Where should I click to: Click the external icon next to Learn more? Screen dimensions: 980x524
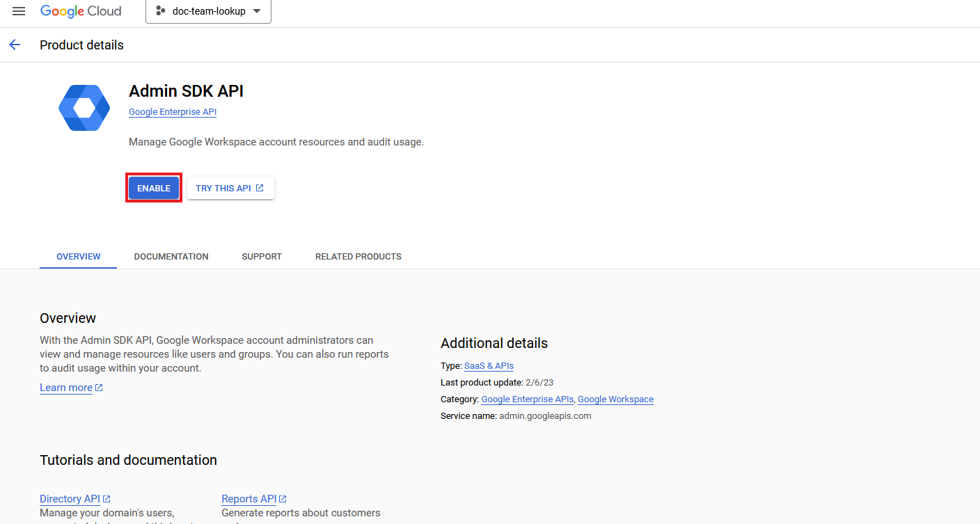(x=99, y=388)
